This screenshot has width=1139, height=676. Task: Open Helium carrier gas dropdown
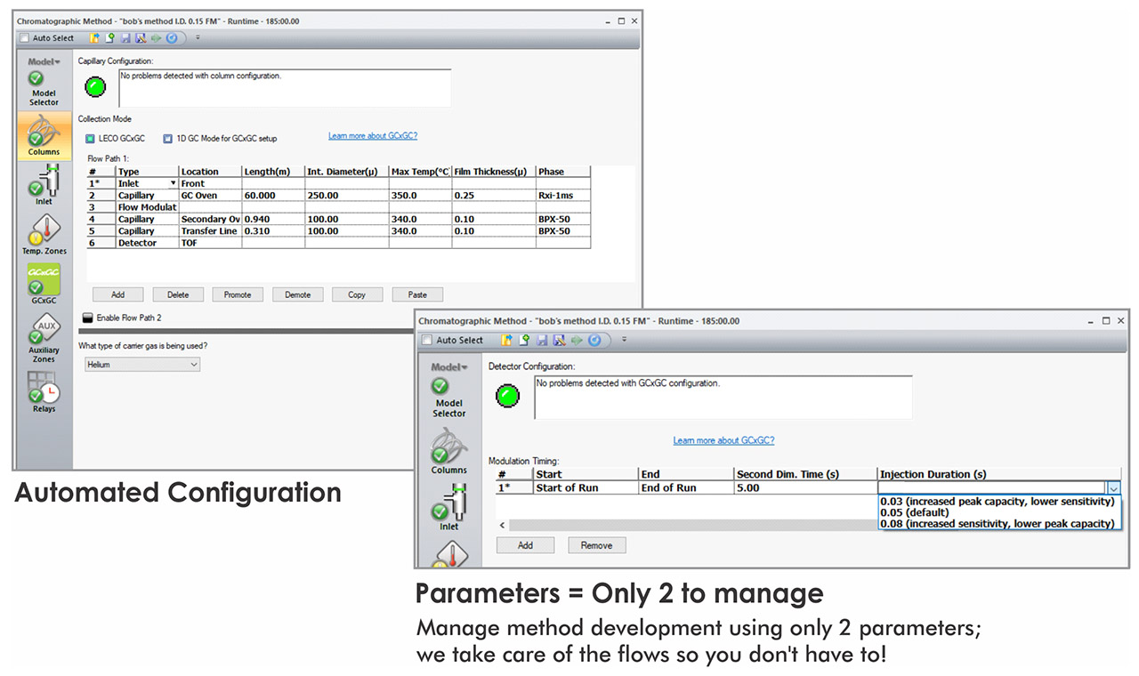click(x=142, y=365)
